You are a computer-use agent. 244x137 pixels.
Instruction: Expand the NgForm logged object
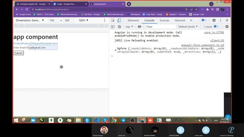(116, 50)
